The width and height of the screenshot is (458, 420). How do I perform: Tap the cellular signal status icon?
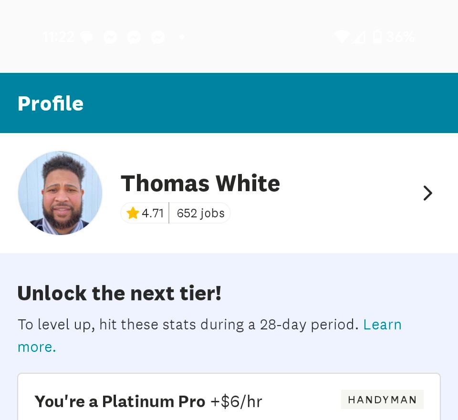(359, 37)
